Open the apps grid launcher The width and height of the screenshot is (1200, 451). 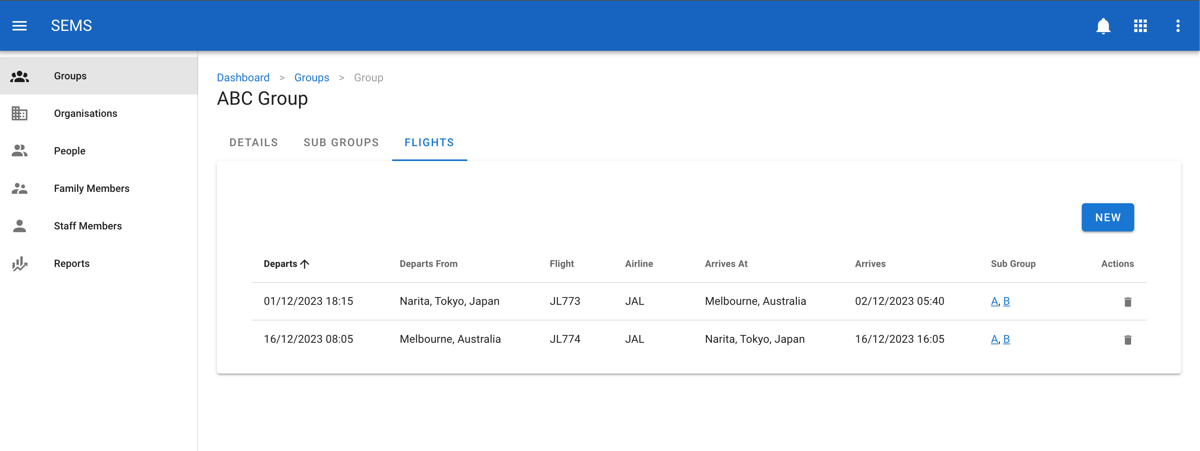tap(1140, 25)
